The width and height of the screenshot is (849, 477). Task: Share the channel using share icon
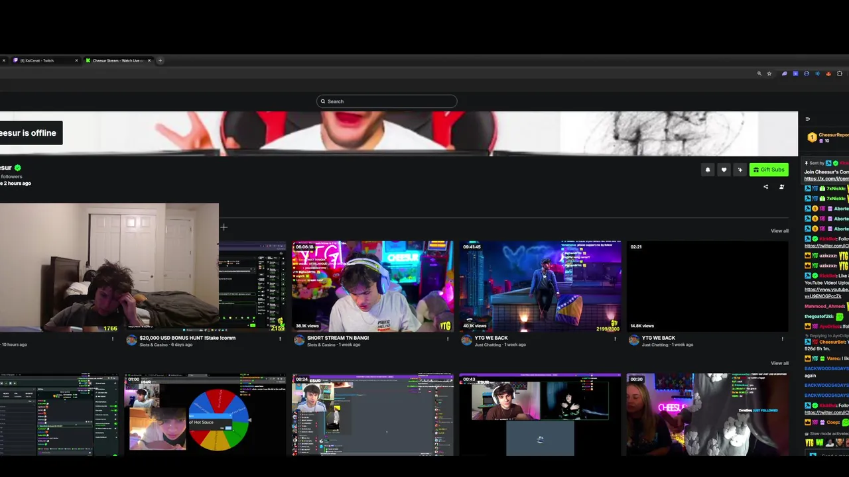point(765,187)
